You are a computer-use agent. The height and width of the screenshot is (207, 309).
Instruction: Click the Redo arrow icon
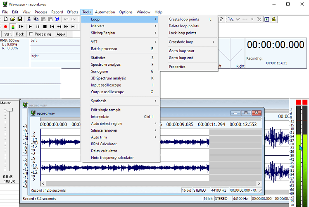(x=73, y=19)
